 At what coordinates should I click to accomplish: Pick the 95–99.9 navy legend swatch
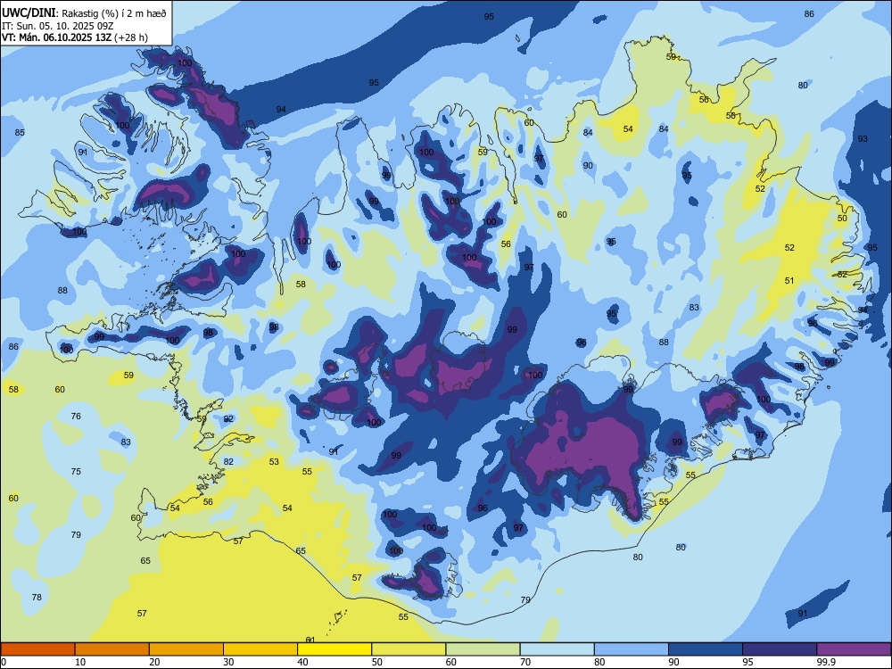[x=780, y=649]
